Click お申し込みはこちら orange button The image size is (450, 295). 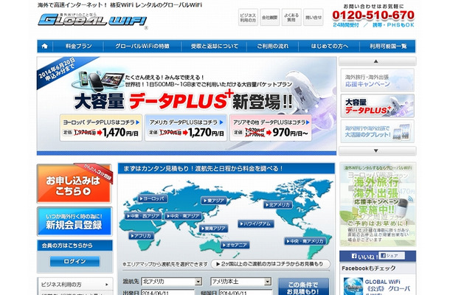coord(75,184)
